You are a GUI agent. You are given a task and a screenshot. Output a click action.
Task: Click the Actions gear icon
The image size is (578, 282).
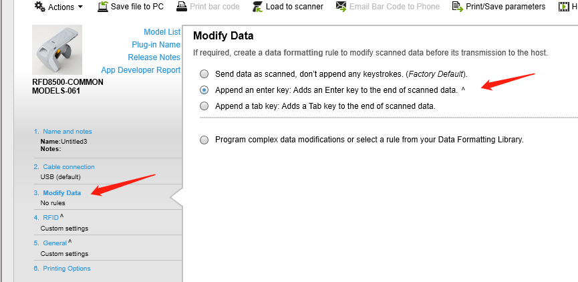pyautogui.click(x=39, y=7)
